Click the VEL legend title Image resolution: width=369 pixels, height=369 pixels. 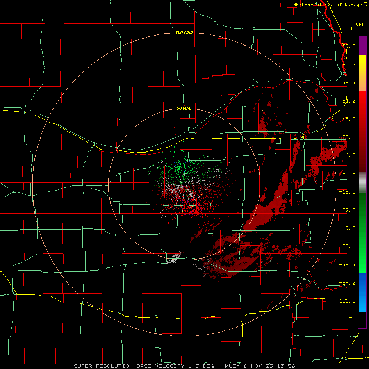point(360,25)
